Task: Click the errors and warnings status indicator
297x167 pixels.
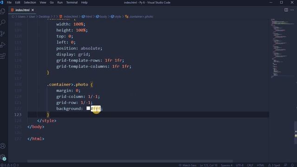Action: 9,165
